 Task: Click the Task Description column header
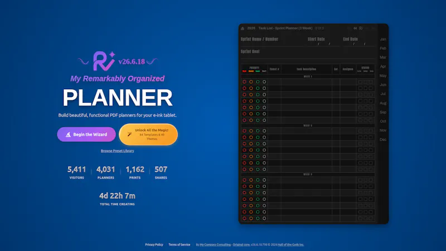(306, 69)
